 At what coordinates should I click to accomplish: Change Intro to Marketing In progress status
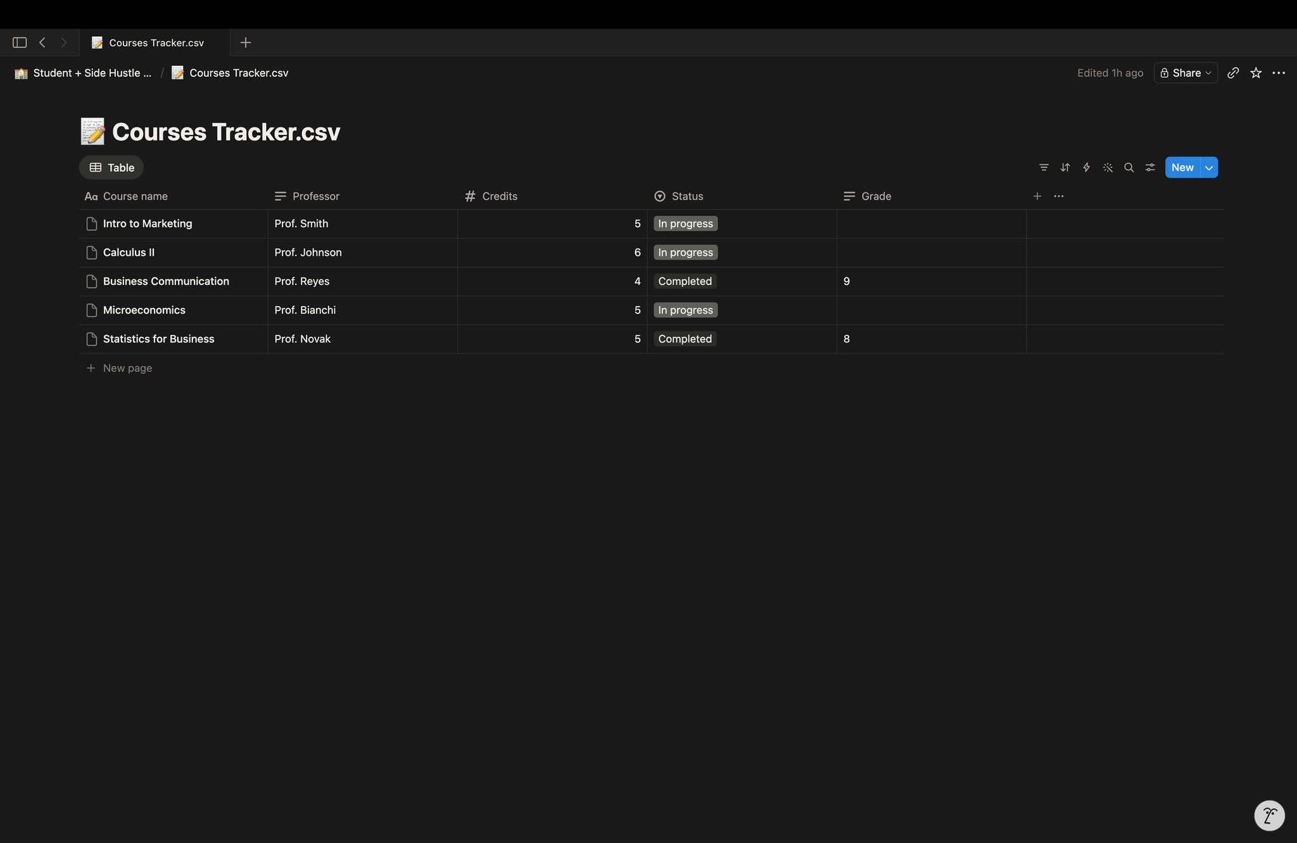tap(685, 224)
